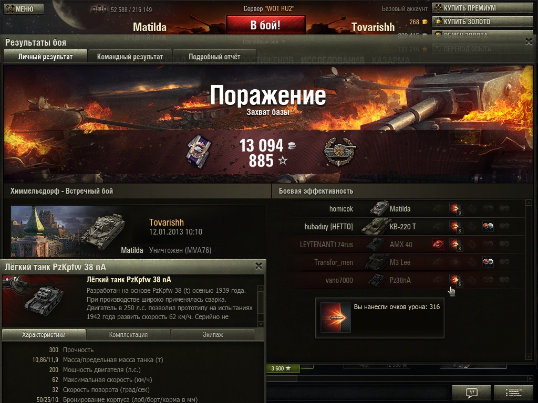Image resolution: width=538 pixels, height=403 pixels.
Task: Click scroll up arrow of battle efficiency list
Action: coord(529,203)
